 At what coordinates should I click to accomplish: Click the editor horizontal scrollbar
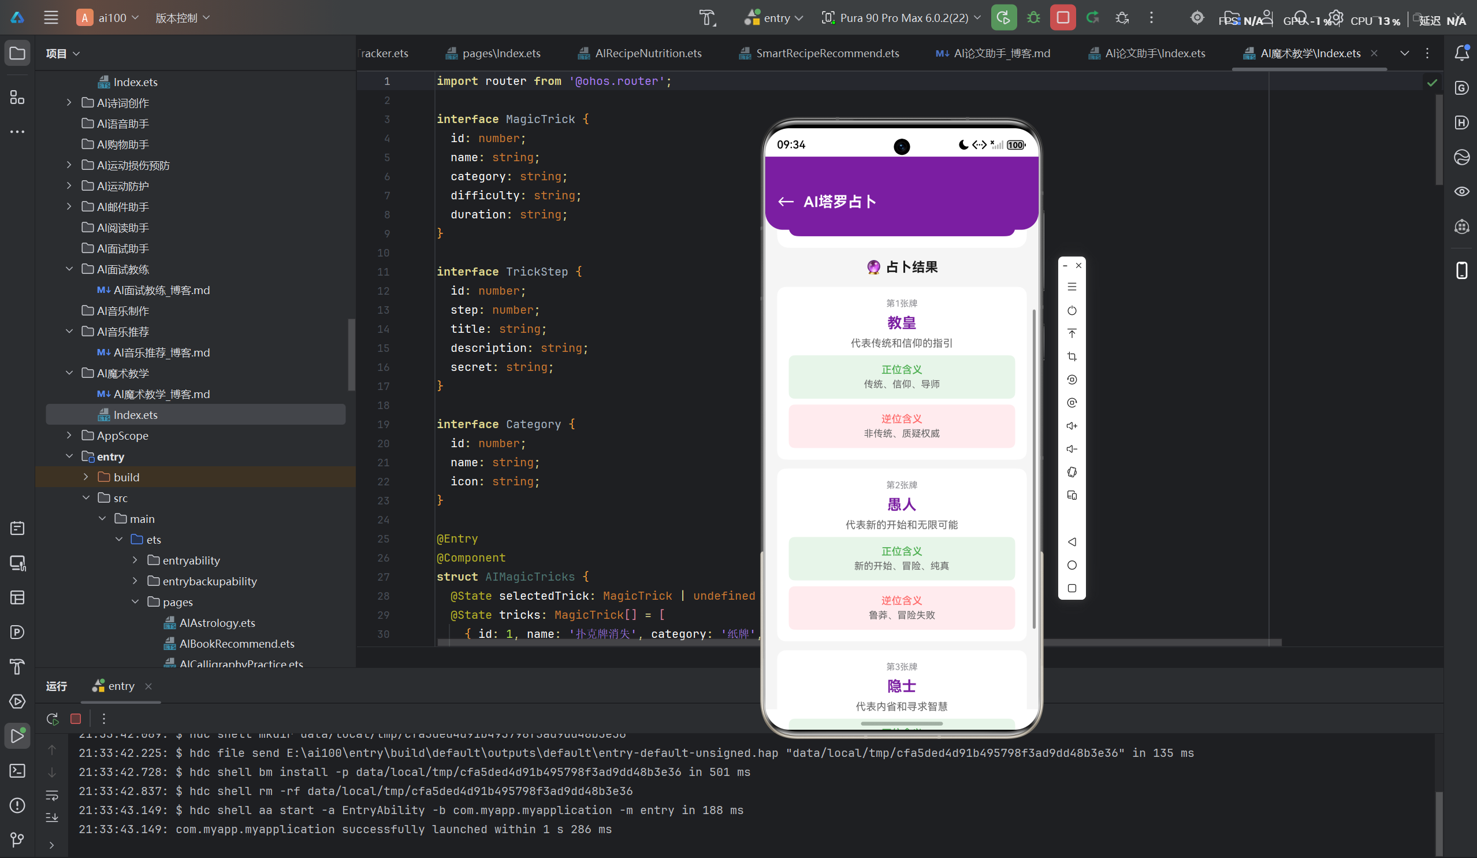click(860, 642)
